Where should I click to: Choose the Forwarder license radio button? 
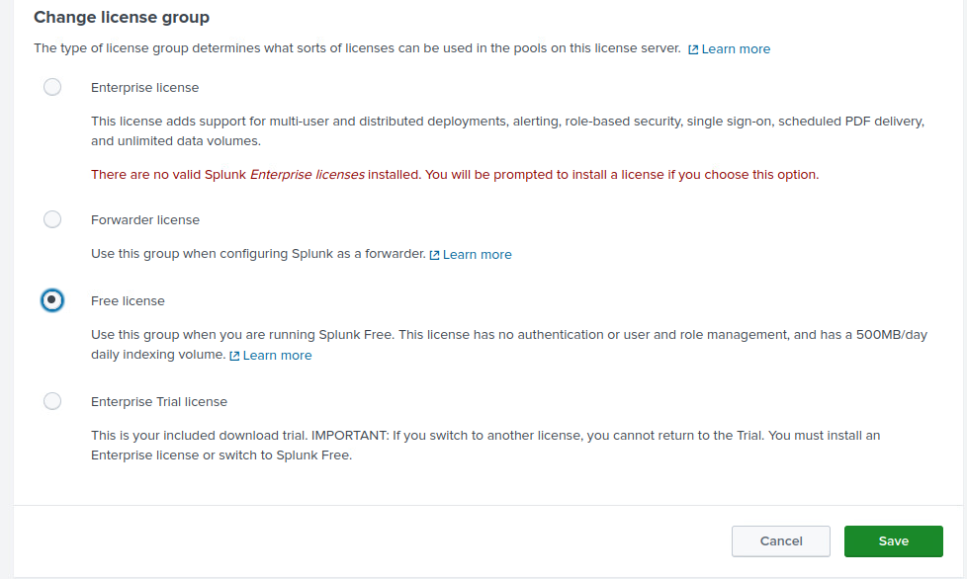point(52,219)
